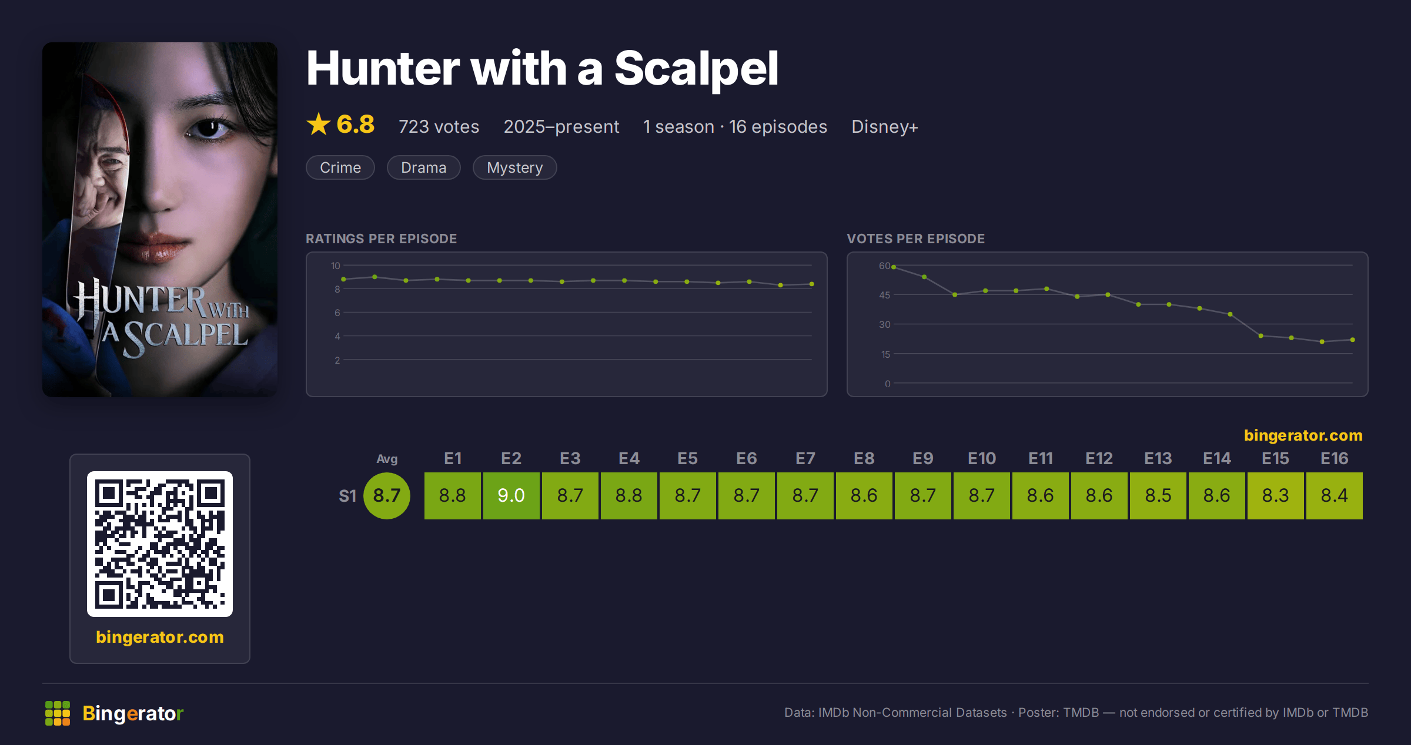The width and height of the screenshot is (1411, 745).
Task: Click the E13 rating cell 8.5
Action: pos(1158,495)
